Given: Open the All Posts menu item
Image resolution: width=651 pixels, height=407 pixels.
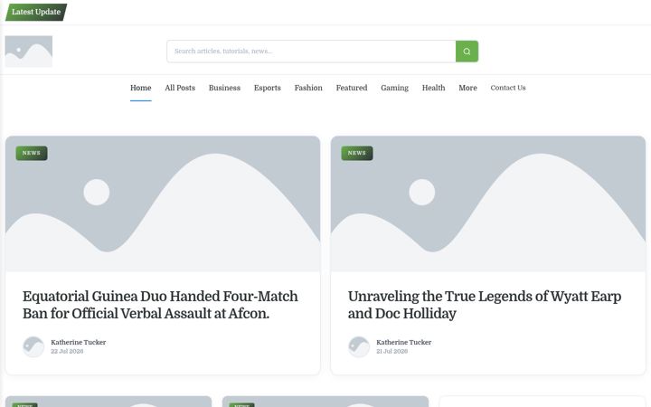Looking at the screenshot, I should [x=180, y=88].
